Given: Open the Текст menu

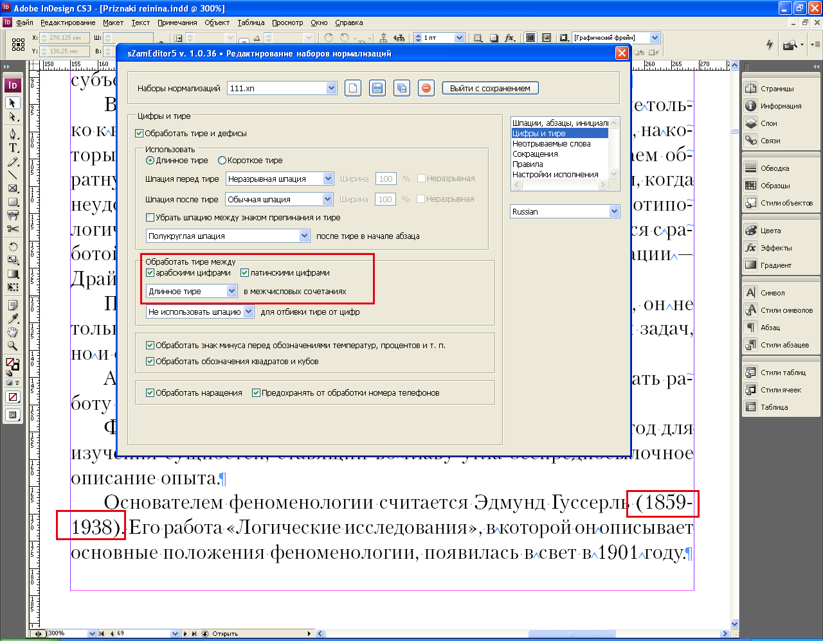Looking at the screenshot, I should coord(141,22).
